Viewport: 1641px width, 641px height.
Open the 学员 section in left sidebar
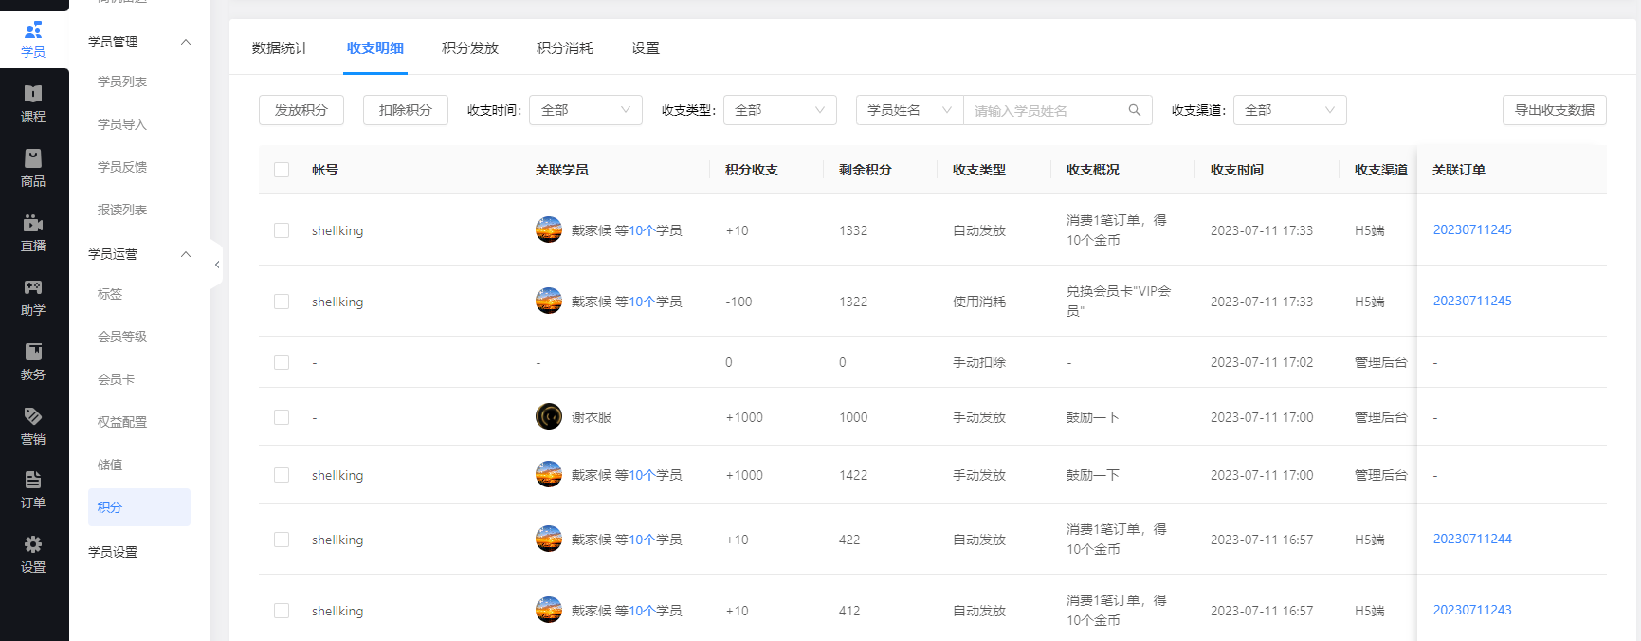33,40
